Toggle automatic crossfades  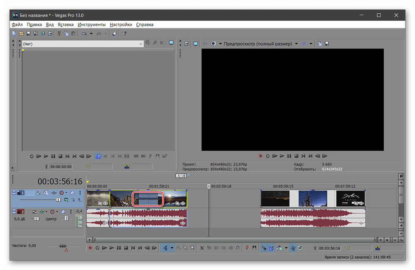pyautogui.click(x=271, y=248)
